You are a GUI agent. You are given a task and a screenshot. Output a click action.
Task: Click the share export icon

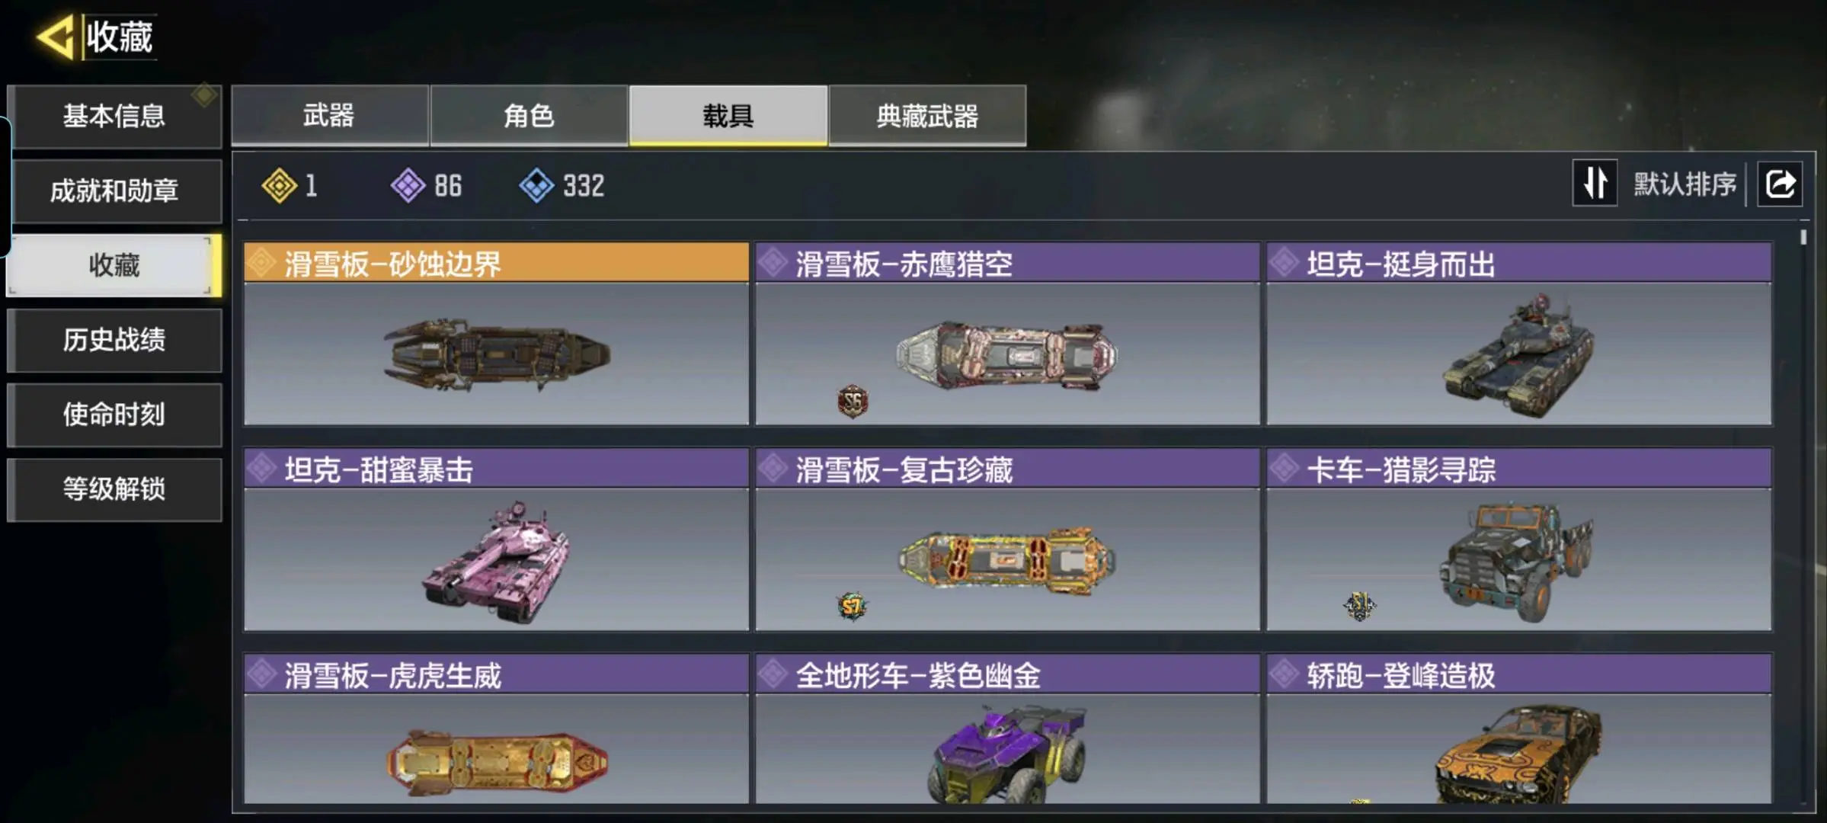[x=1780, y=184]
